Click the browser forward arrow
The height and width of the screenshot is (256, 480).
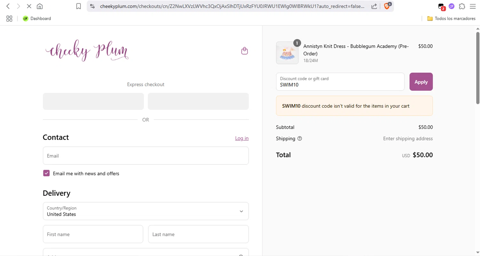point(18,6)
